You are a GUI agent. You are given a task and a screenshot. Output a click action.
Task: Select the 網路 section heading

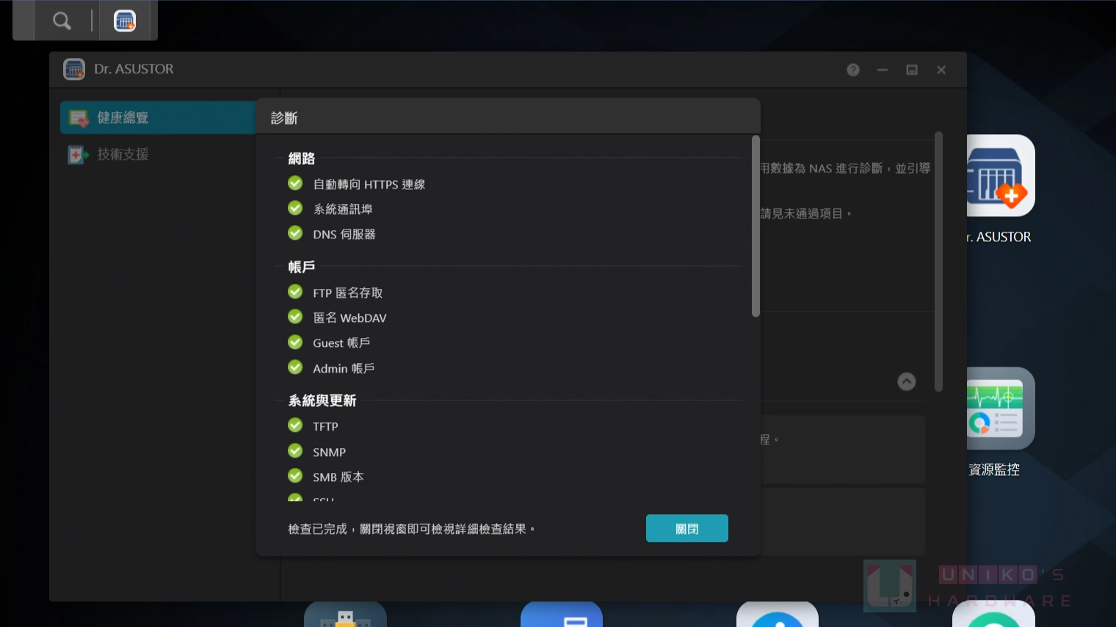click(x=302, y=158)
